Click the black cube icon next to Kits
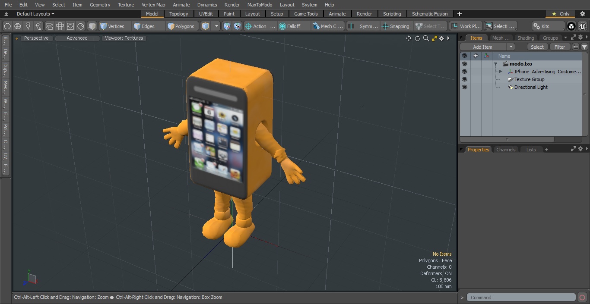 coord(571,26)
